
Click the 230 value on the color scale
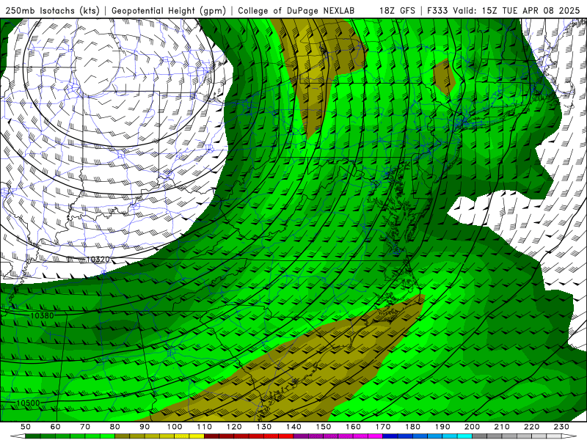click(x=561, y=427)
